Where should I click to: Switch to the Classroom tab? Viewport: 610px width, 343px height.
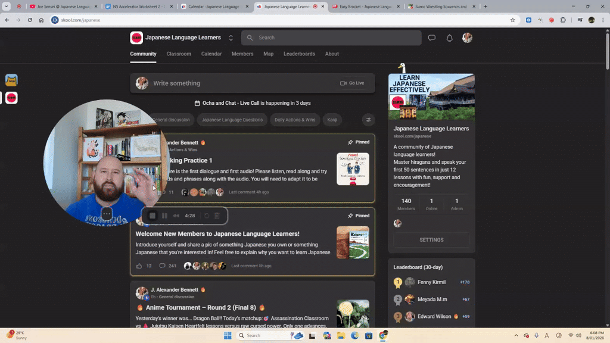[x=179, y=54]
